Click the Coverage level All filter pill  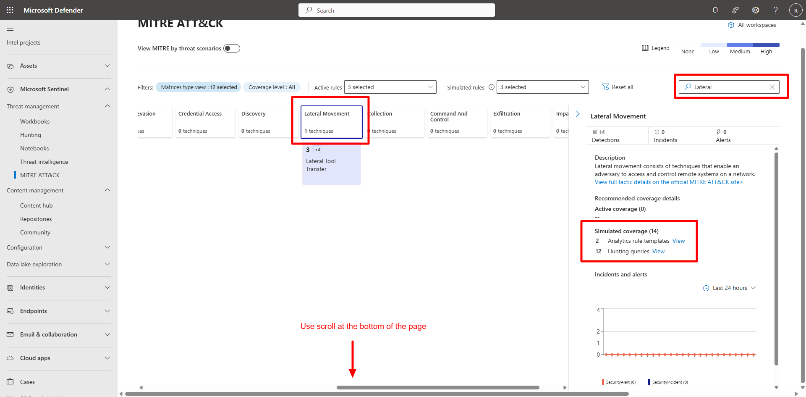(x=272, y=87)
